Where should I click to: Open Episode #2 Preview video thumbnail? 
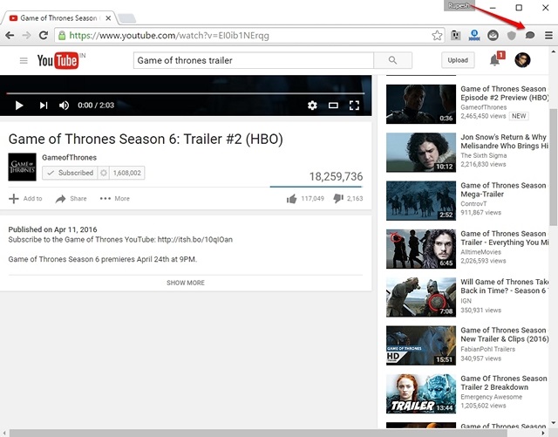point(421,104)
